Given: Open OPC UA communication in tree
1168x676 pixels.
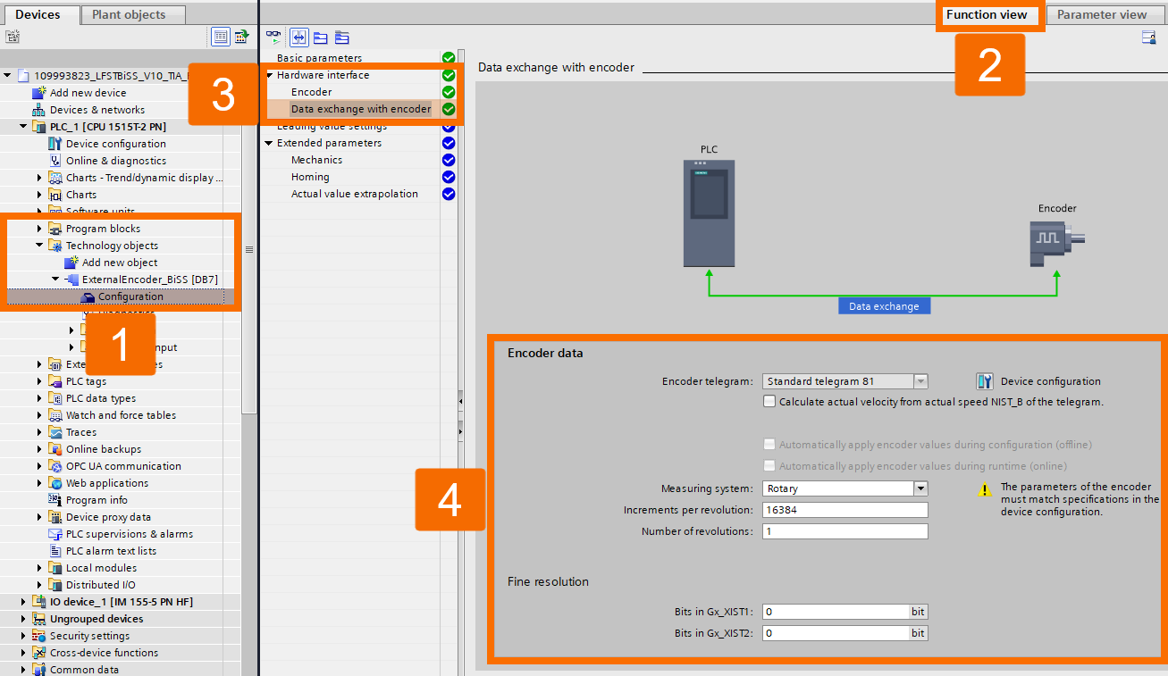Looking at the screenshot, I should pyautogui.click(x=123, y=466).
